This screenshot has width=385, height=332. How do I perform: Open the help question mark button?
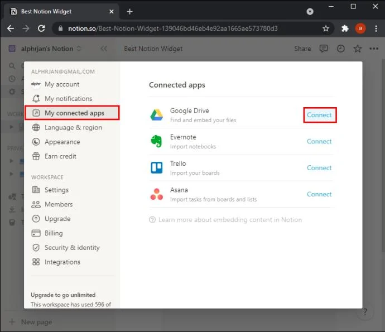coord(365,312)
